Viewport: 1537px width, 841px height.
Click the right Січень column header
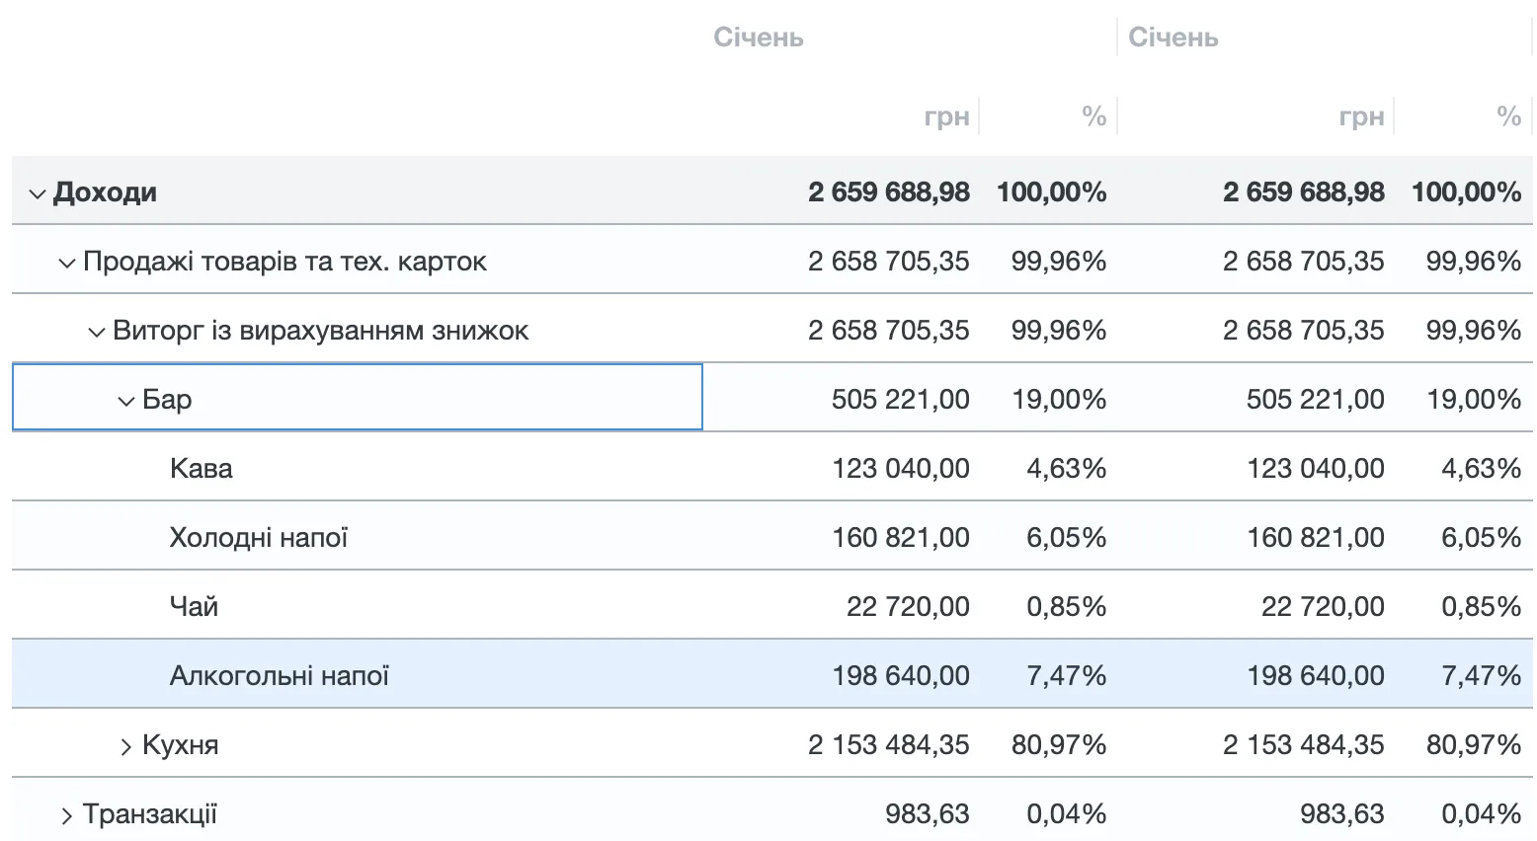[x=1173, y=38]
